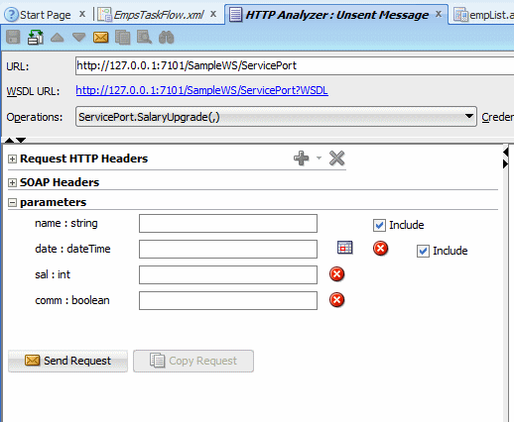The width and height of the screenshot is (514, 422).
Task: Collapse the parameters section
Action: 12,203
